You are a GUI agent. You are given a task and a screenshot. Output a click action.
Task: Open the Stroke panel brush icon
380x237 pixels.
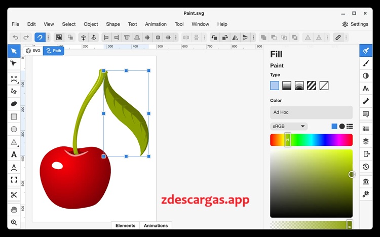(366, 63)
